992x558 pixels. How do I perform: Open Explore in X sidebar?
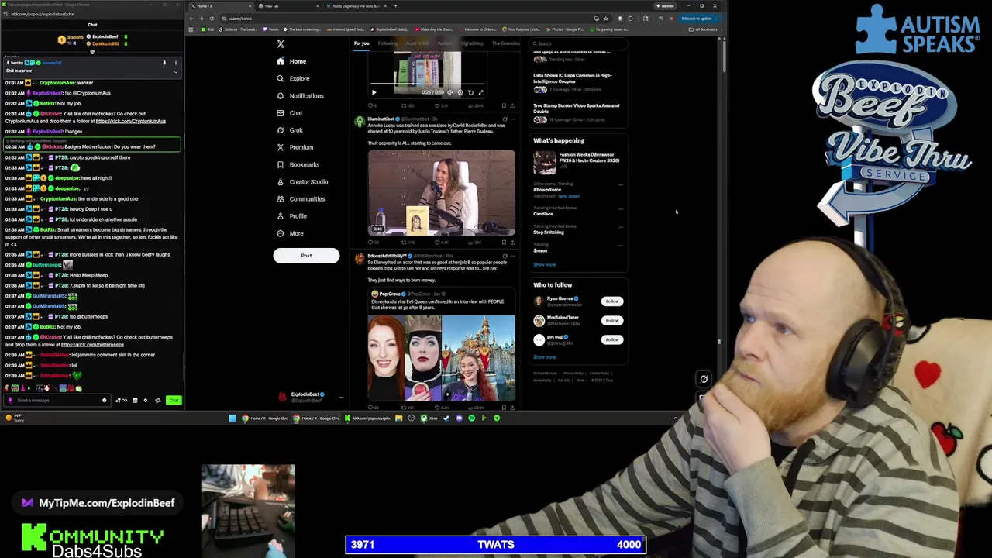pos(293,78)
